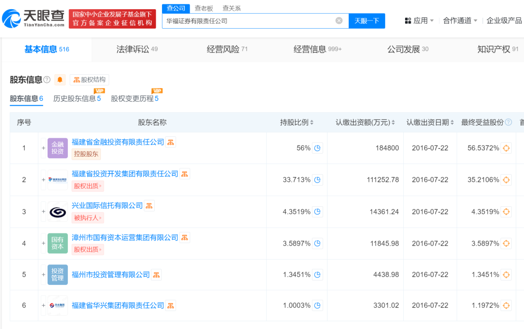Screen dimensions: 524x329
Task: Click the 股权结构 button
Action: 90,80
